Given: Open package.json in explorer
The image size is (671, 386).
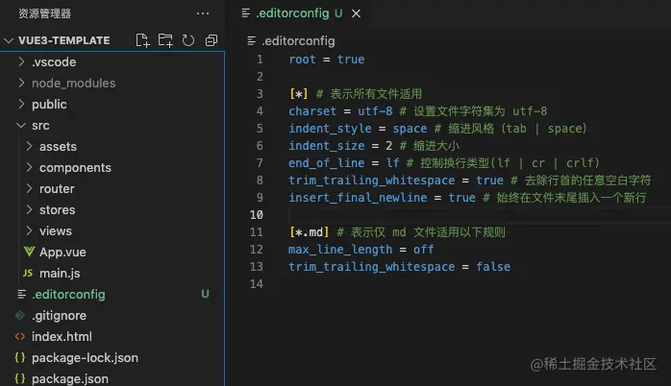Looking at the screenshot, I should point(70,378).
